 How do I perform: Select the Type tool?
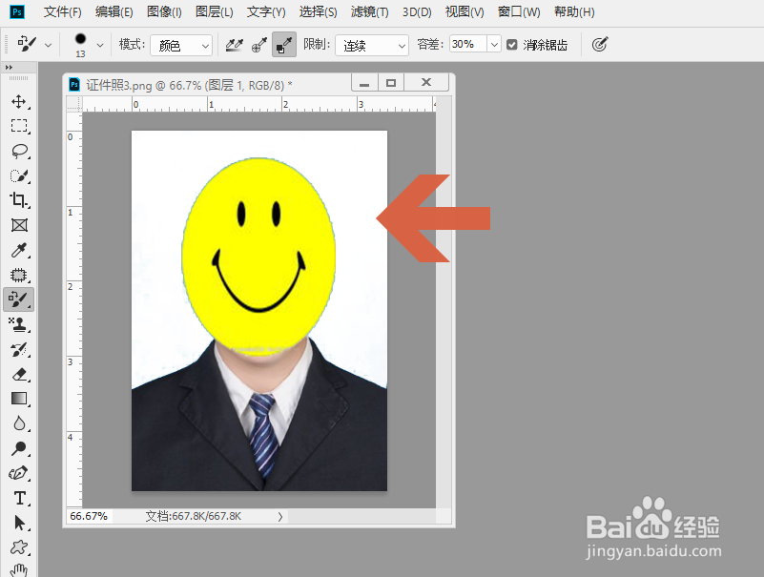point(19,498)
